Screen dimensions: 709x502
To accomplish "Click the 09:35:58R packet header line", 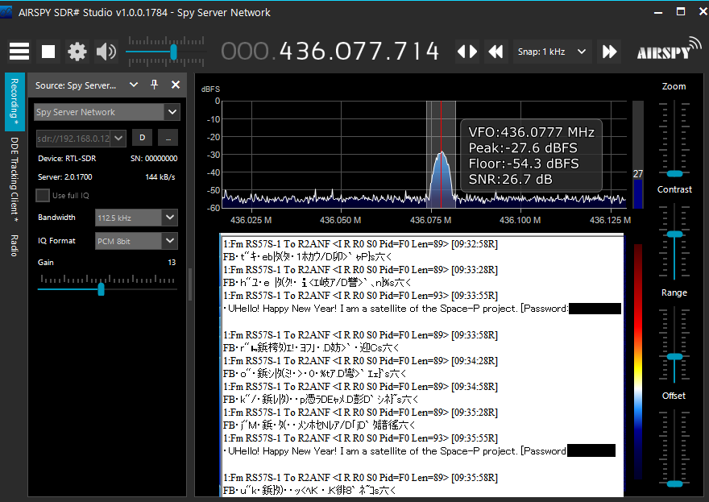I will (x=360, y=478).
